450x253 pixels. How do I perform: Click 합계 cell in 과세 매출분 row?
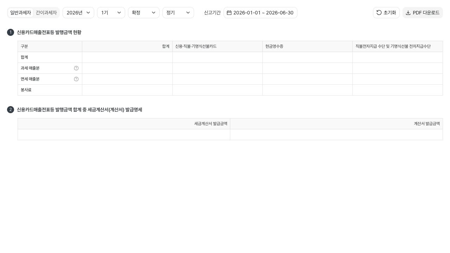(127, 68)
